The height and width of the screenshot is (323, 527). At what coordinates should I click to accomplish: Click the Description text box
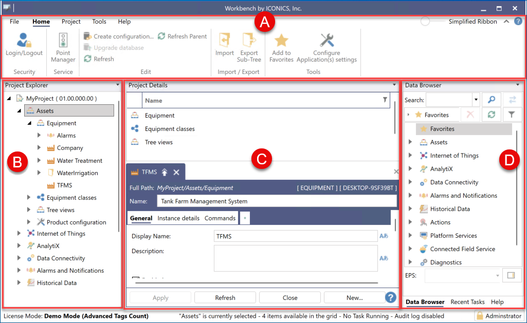pos(296,258)
